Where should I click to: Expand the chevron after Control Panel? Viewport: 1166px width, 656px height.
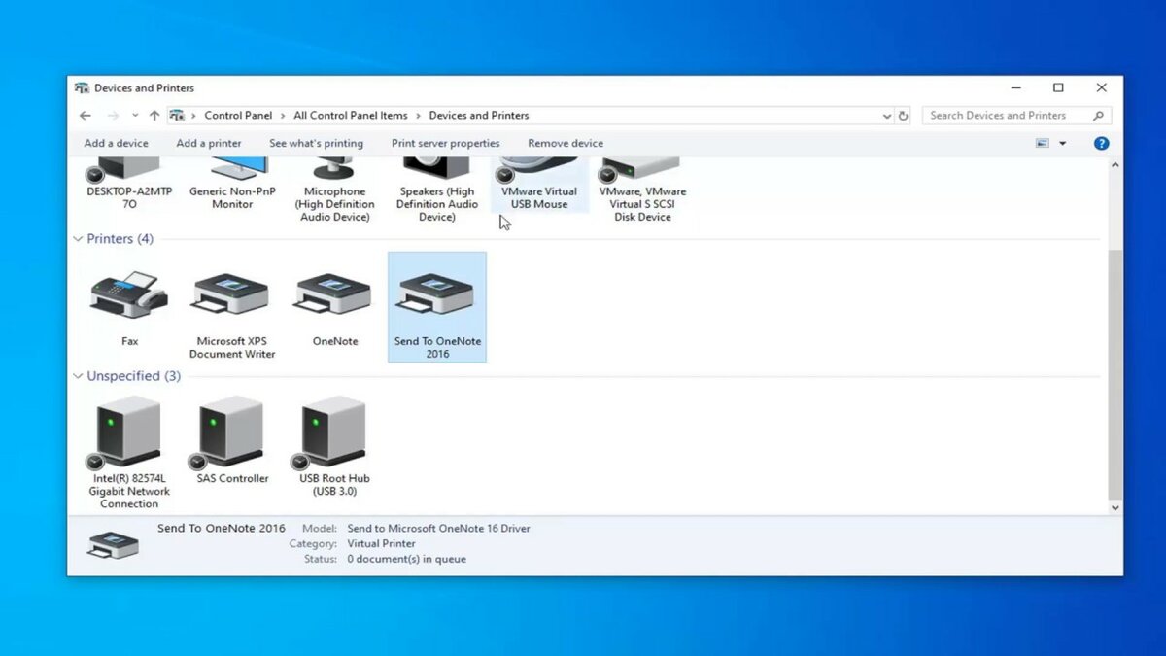pyautogui.click(x=284, y=115)
